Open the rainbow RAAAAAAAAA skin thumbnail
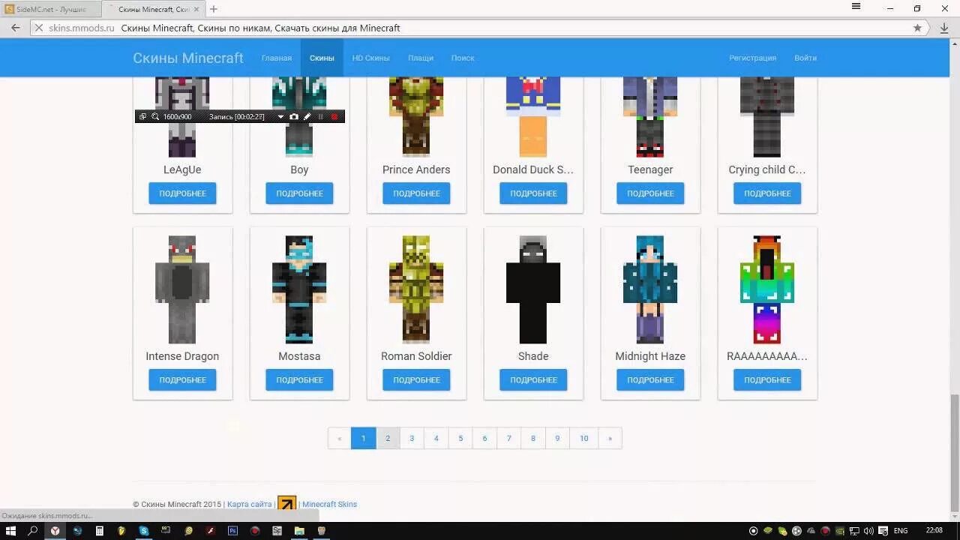The image size is (960, 540). (767, 289)
